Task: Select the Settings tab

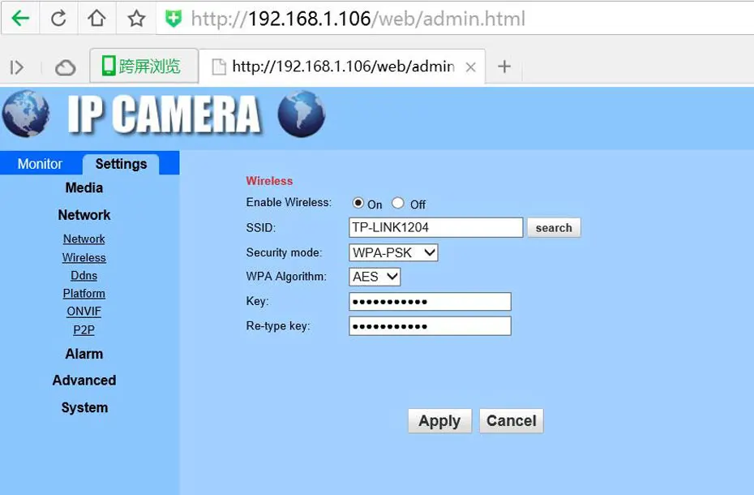Action: pyautogui.click(x=121, y=164)
